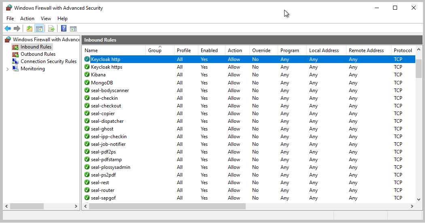Image resolution: width=425 pixels, height=223 pixels.
Task: Click the Inbound Rules tree icon
Action: tap(15, 47)
